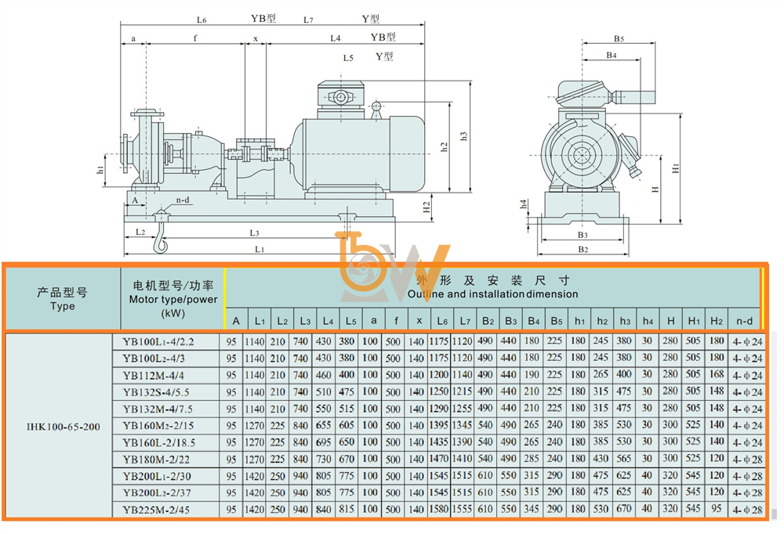
Task: Click n-d value 4-φ28 in YB180M-2/22 row
Action: click(747, 460)
